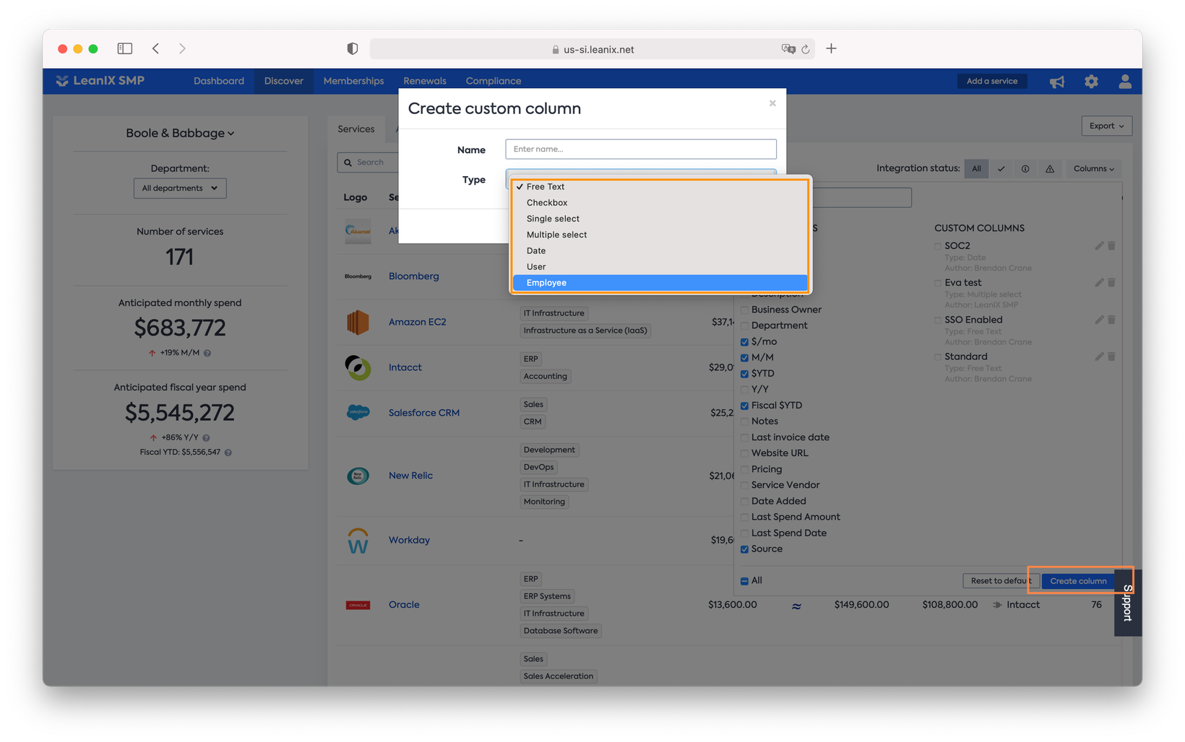1185x742 pixels.
Task: Open user profile icon
Action: [1125, 82]
